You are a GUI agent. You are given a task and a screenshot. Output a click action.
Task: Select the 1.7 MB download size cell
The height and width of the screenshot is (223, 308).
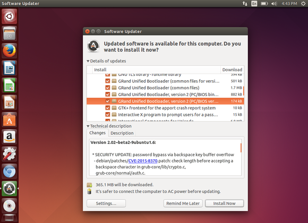(236, 88)
